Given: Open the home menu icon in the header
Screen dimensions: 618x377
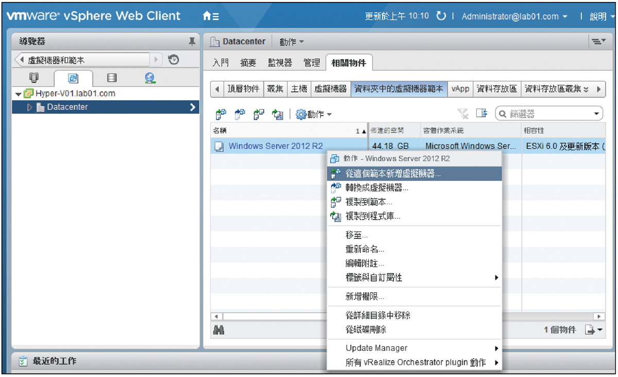Looking at the screenshot, I should [211, 16].
